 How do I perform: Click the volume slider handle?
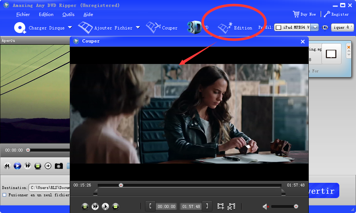(296, 206)
